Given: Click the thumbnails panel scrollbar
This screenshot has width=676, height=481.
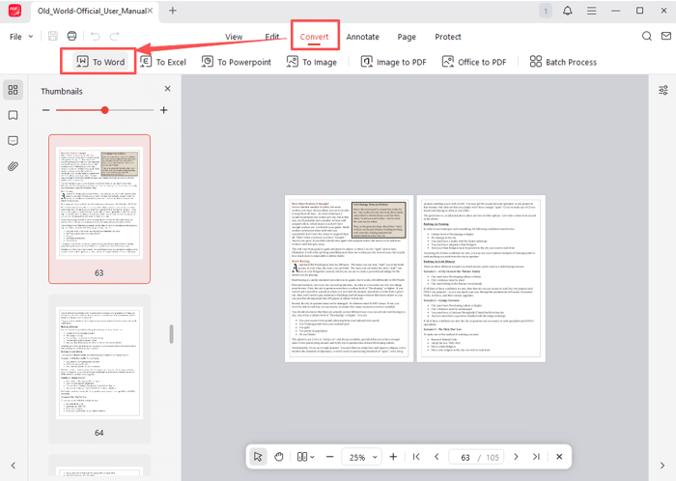Looking at the screenshot, I should click(171, 334).
